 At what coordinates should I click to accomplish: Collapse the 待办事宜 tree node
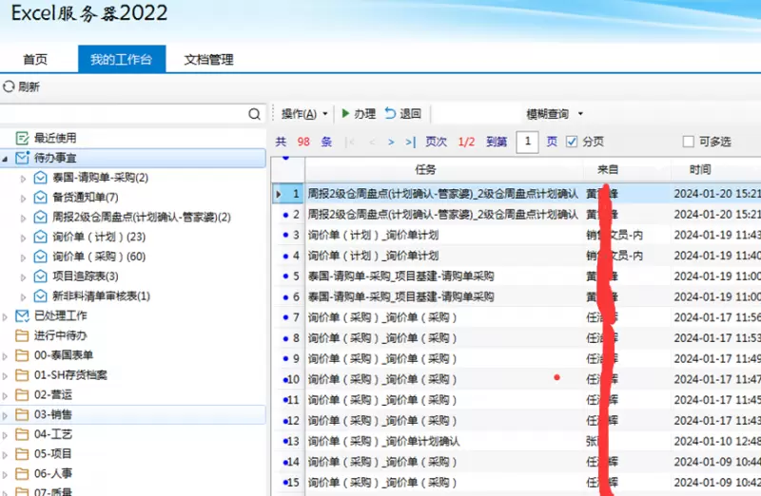coord(7,158)
